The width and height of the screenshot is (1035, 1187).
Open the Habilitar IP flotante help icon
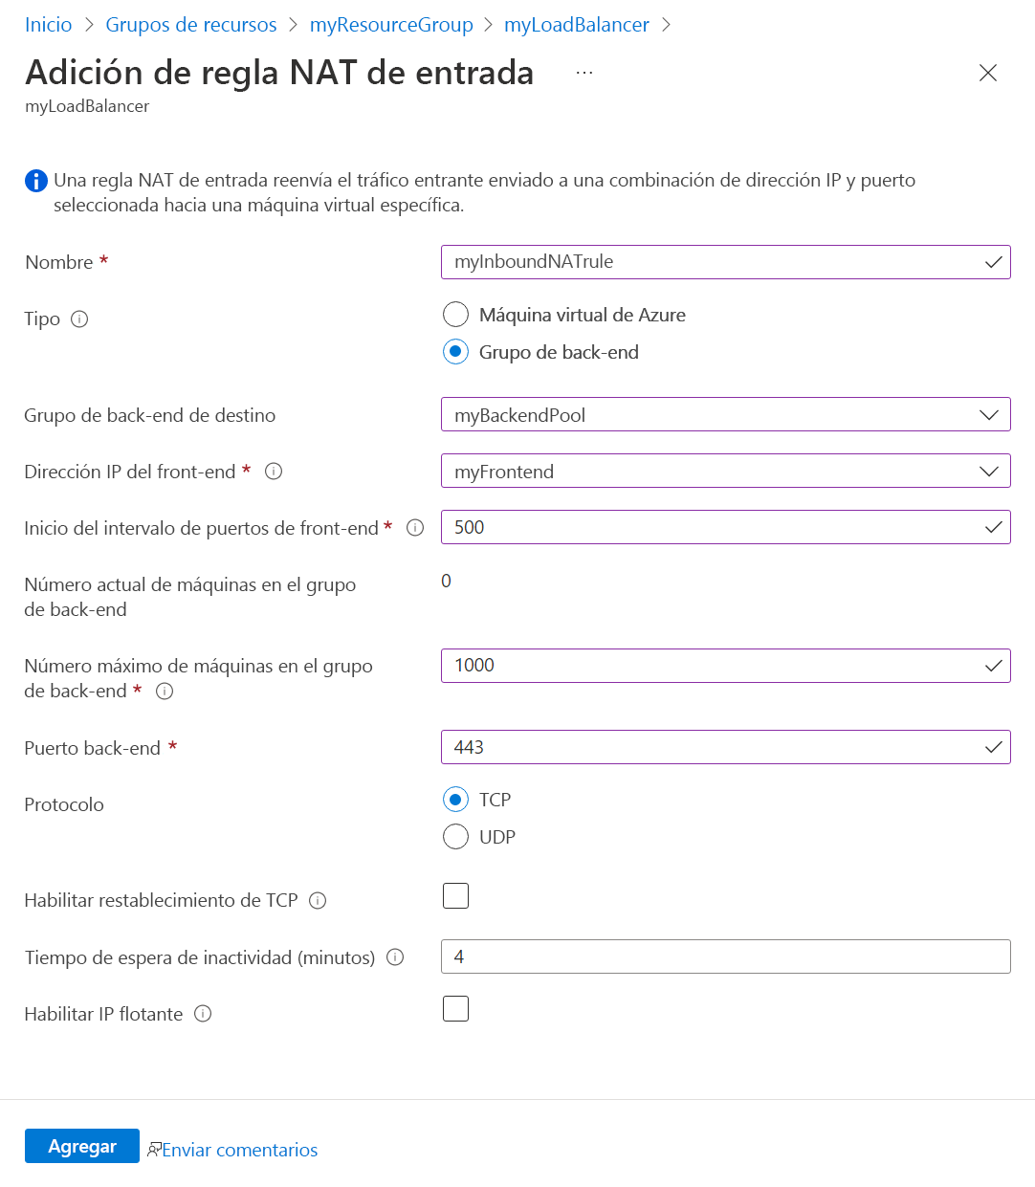pos(203,1013)
